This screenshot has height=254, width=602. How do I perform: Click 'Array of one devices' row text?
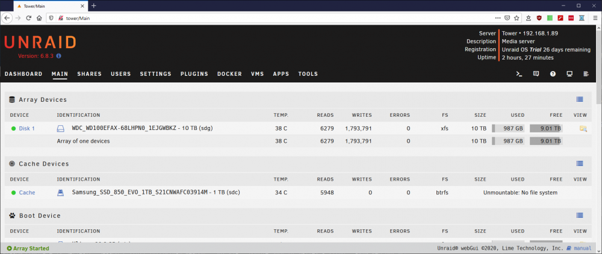tap(83, 141)
